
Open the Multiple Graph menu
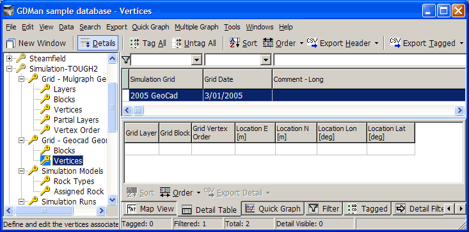[x=197, y=27]
